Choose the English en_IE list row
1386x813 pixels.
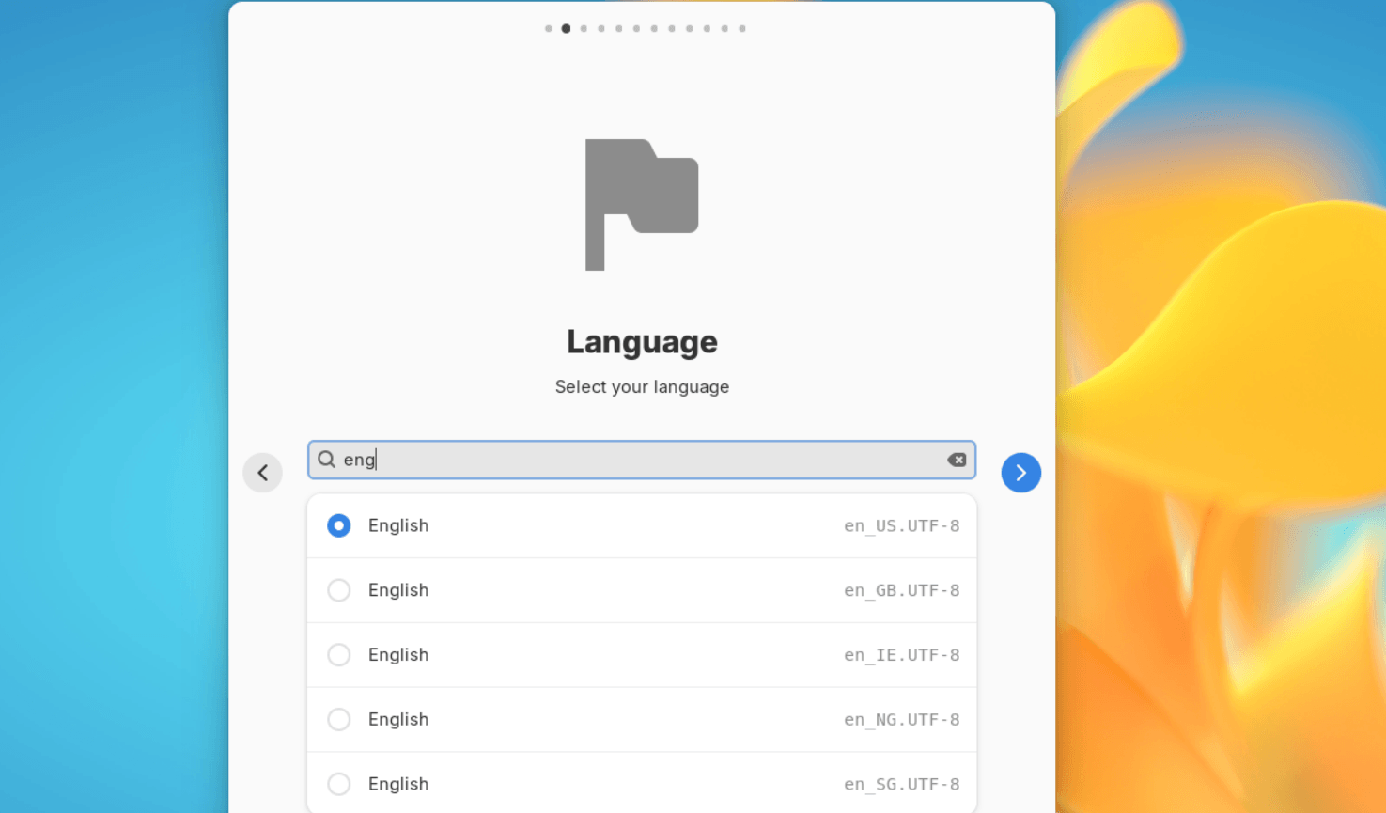(642, 655)
